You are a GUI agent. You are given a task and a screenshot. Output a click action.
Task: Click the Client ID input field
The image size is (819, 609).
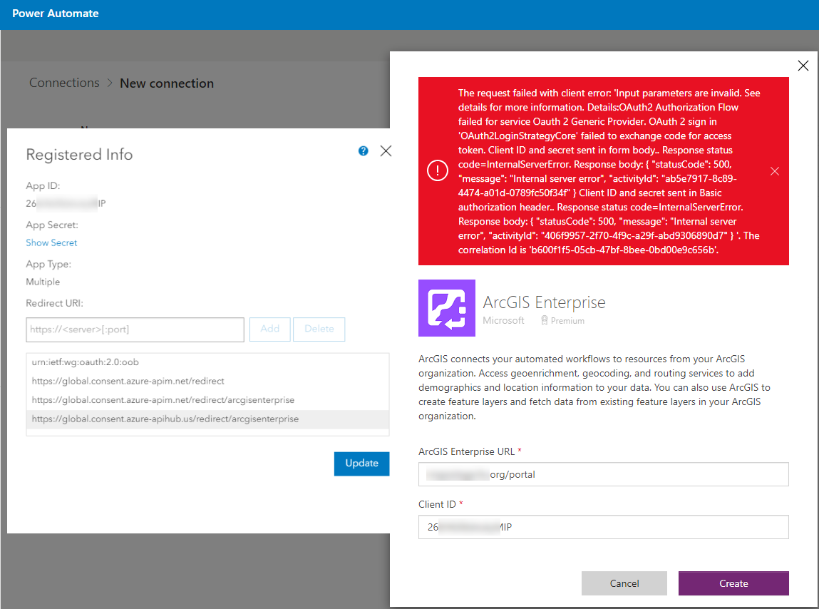[x=603, y=527]
